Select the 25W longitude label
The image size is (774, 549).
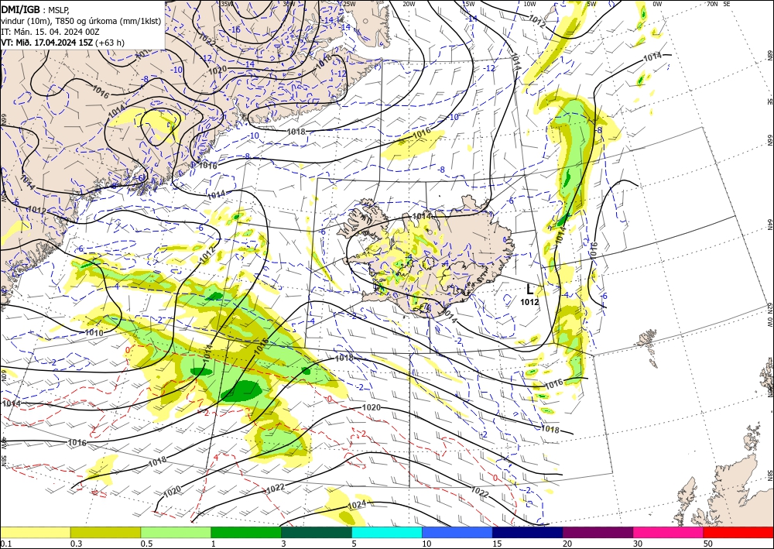[x=349, y=4]
